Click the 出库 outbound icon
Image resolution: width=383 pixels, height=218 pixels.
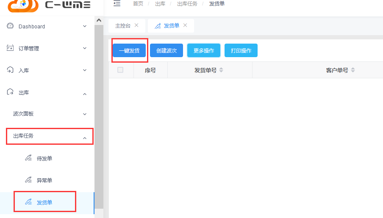point(10,92)
